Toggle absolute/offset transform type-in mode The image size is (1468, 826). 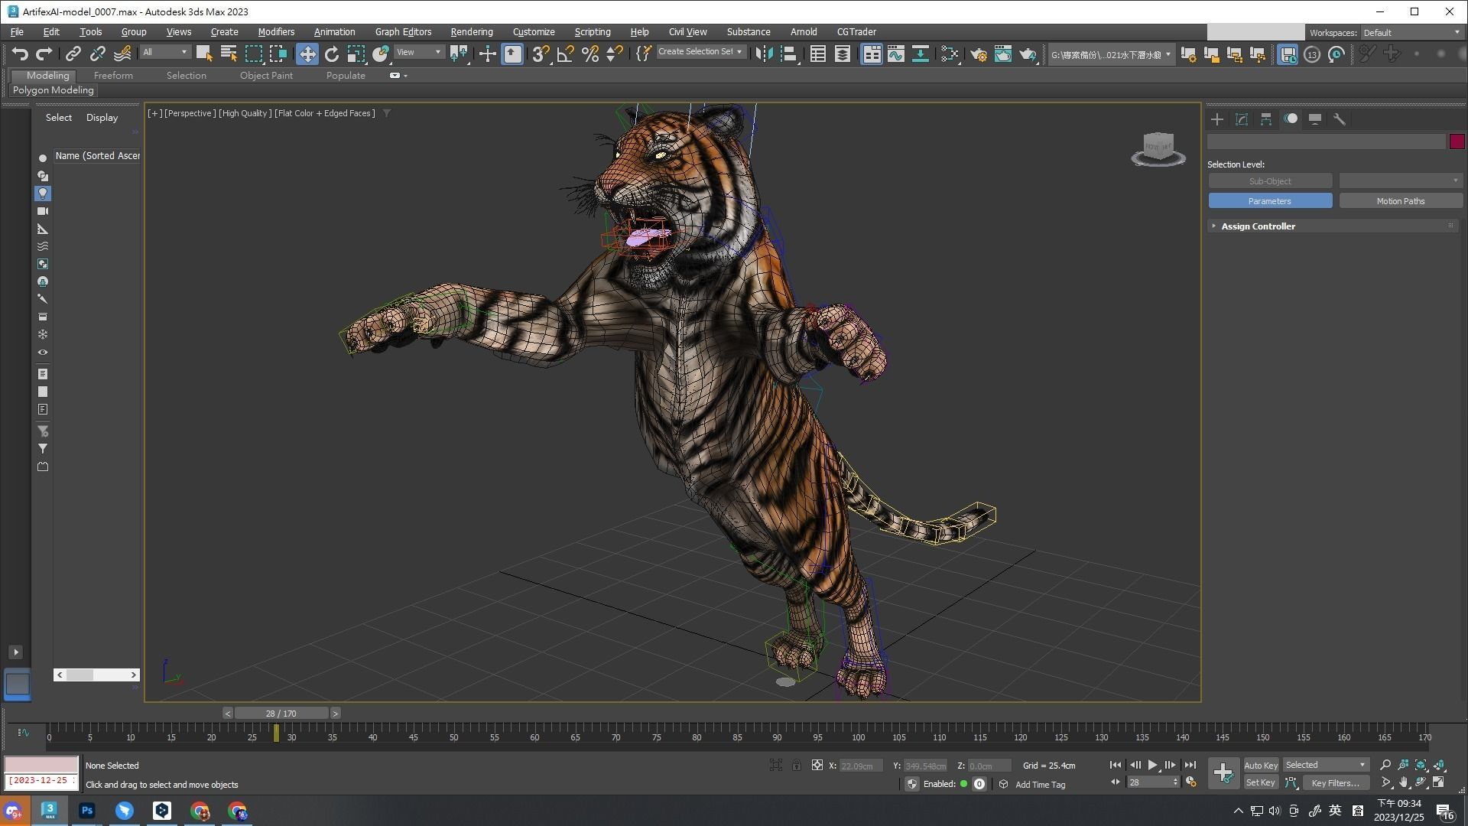pos(817,765)
